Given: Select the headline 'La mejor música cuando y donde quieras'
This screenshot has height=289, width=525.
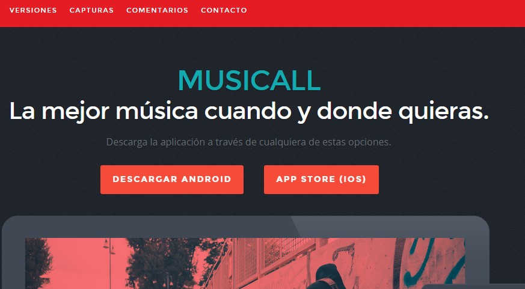Looking at the screenshot, I should pyautogui.click(x=249, y=111).
